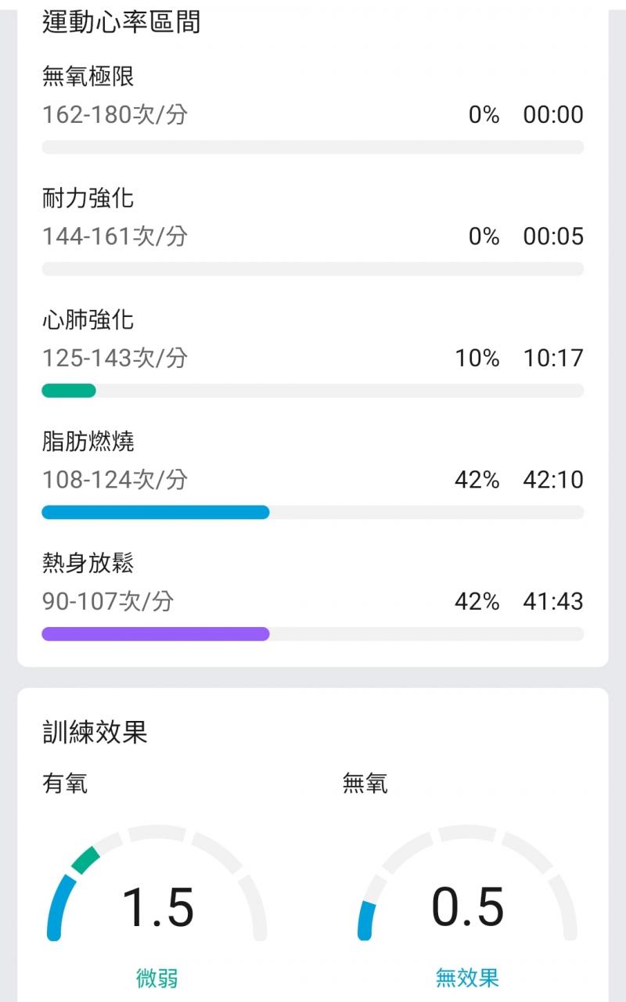The image size is (626, 1002).
Task: Tap the green 心肺強化 progress bar
Action: pyautogui.click(x=69, y=391)
